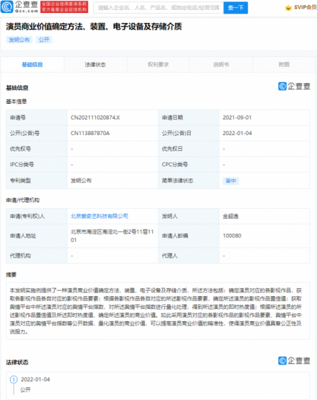Select applicant postcode 100080

click(x=232, y=236)
